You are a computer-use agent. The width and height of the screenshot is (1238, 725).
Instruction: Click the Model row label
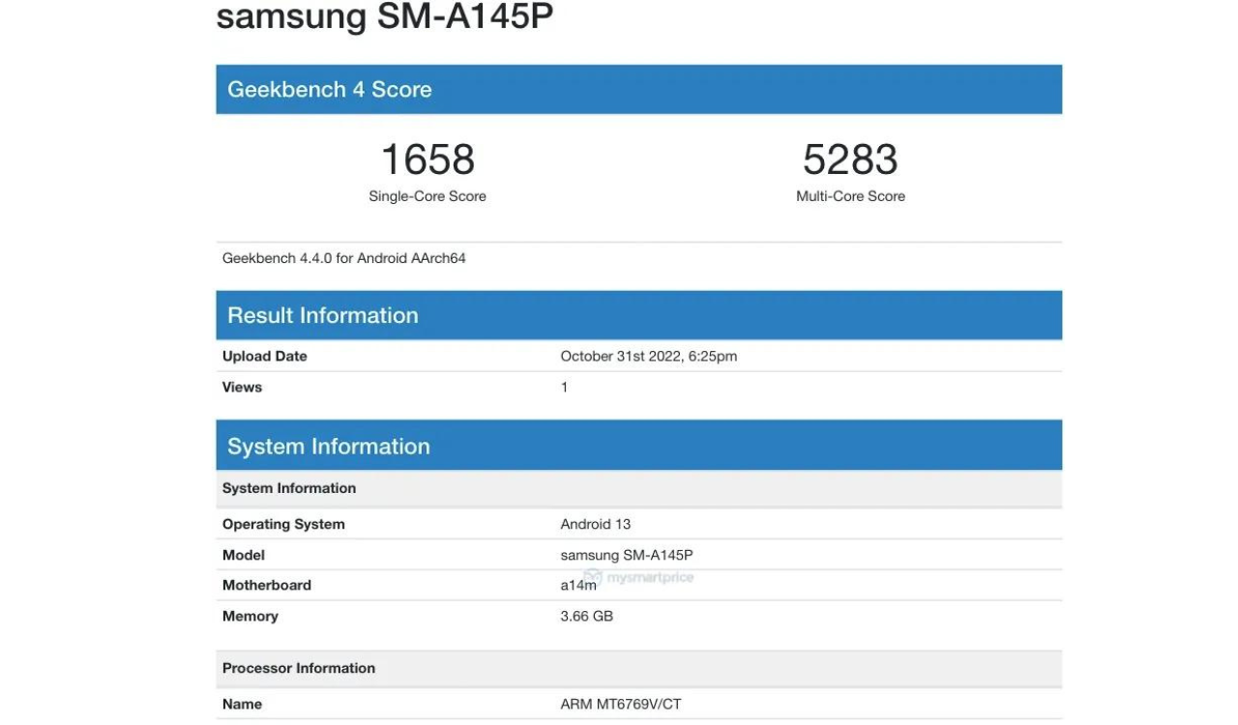click(244, 555)
